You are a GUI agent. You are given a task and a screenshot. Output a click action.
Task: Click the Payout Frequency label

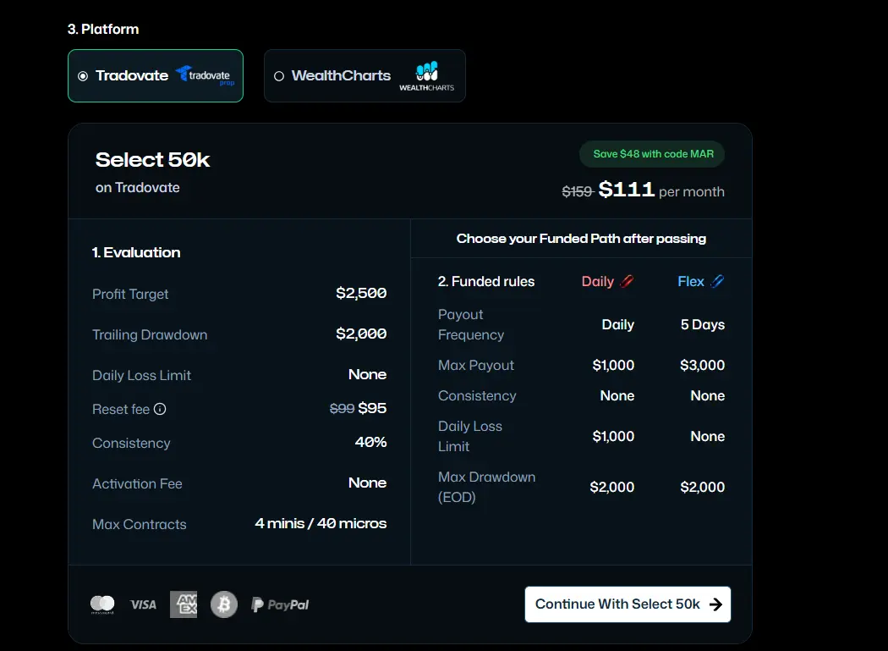pyautogui.click(x=470, y=324)
